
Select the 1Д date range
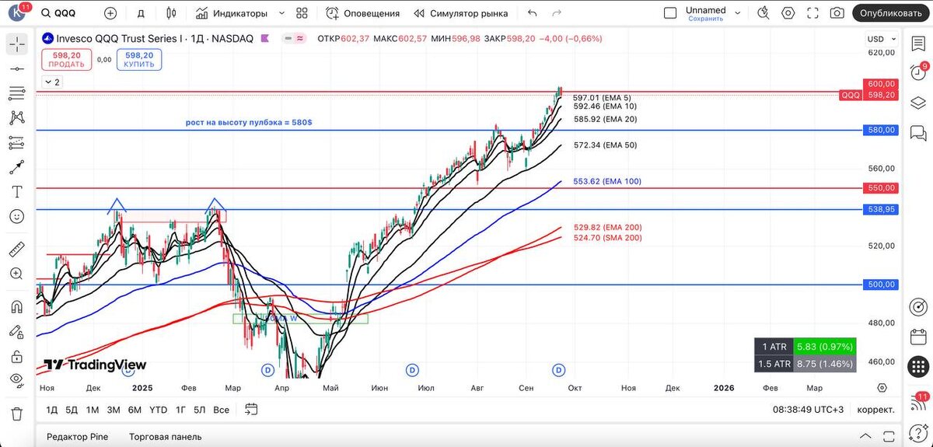click(52, 409)
